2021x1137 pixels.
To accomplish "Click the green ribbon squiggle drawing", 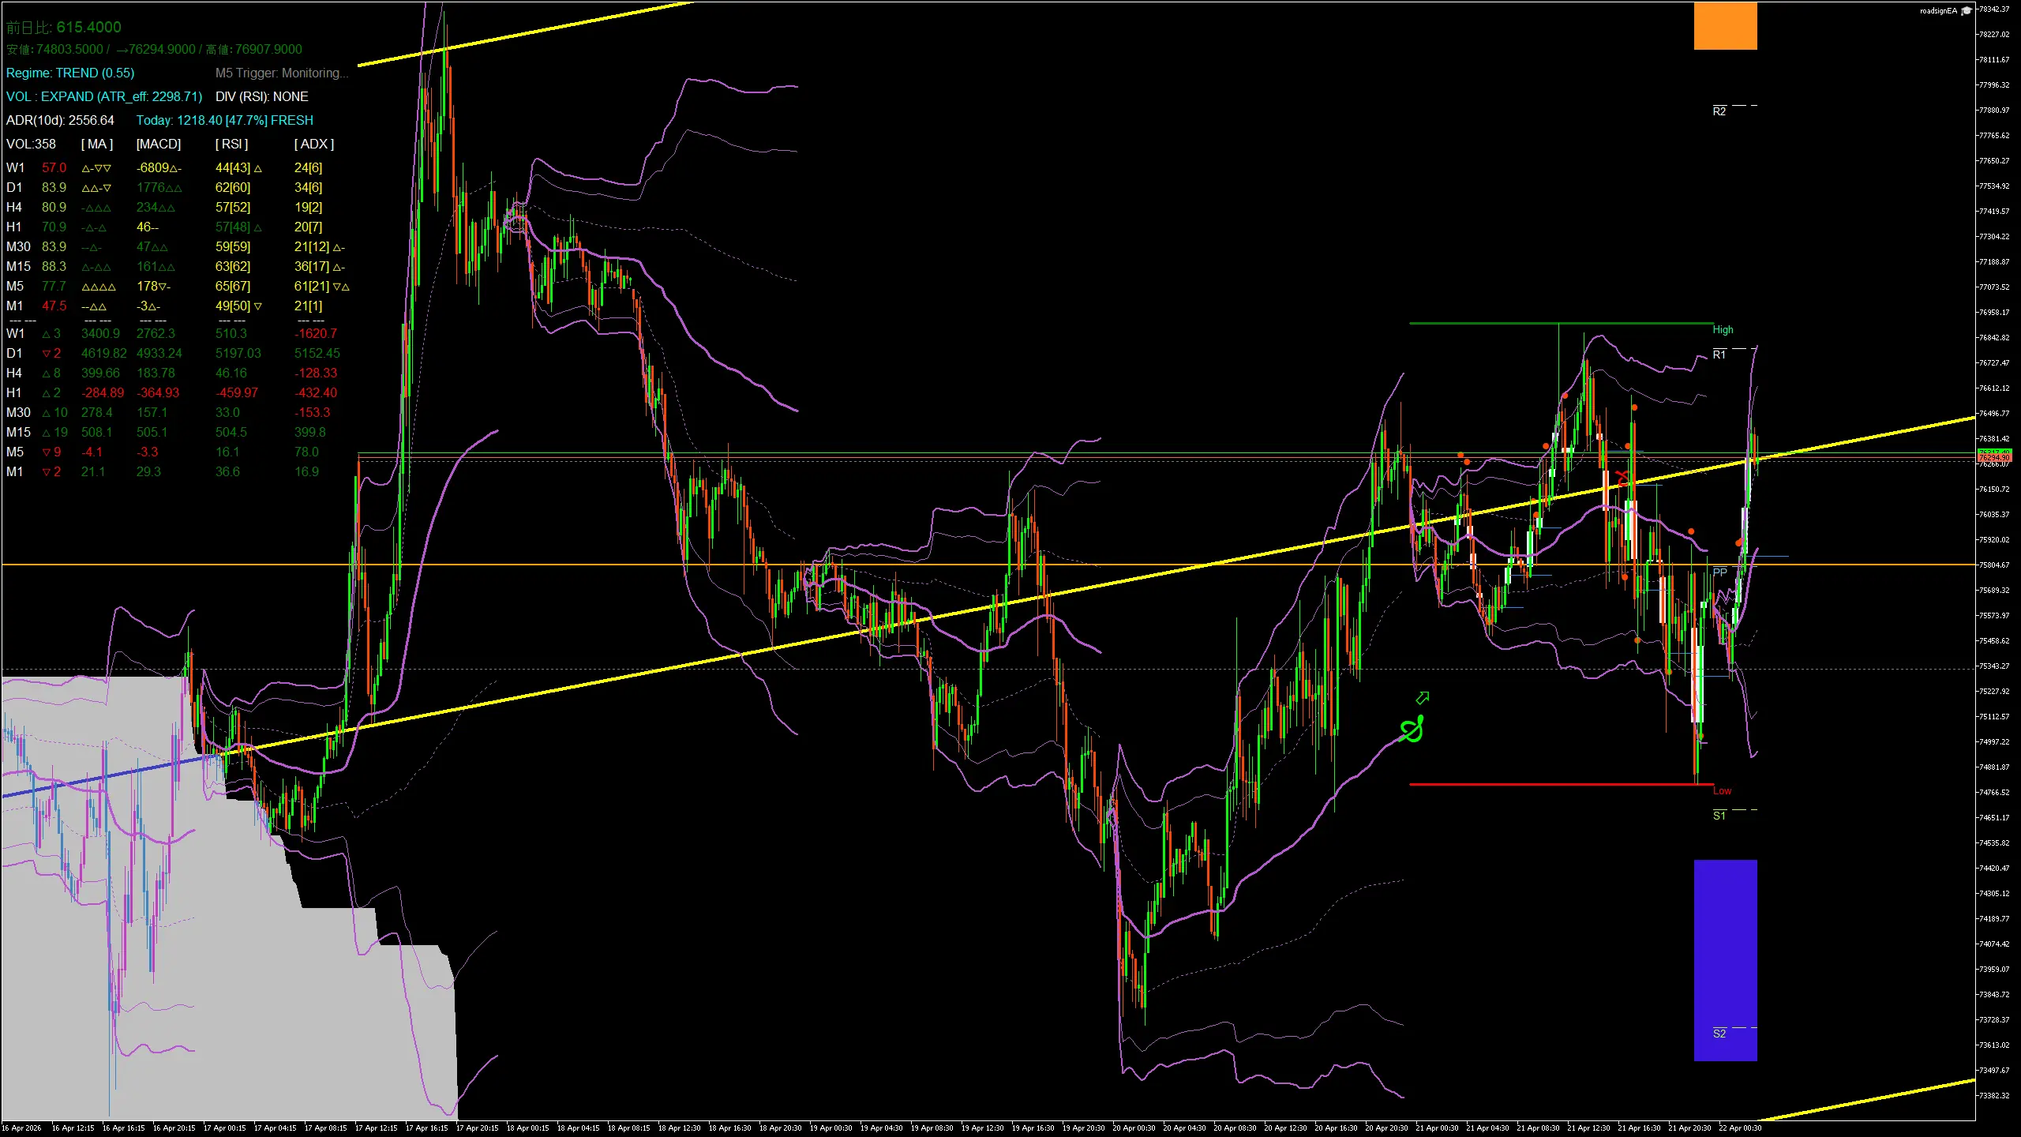I will [1412, 729].
